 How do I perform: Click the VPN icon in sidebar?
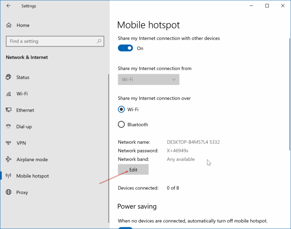tap(9, 143)
